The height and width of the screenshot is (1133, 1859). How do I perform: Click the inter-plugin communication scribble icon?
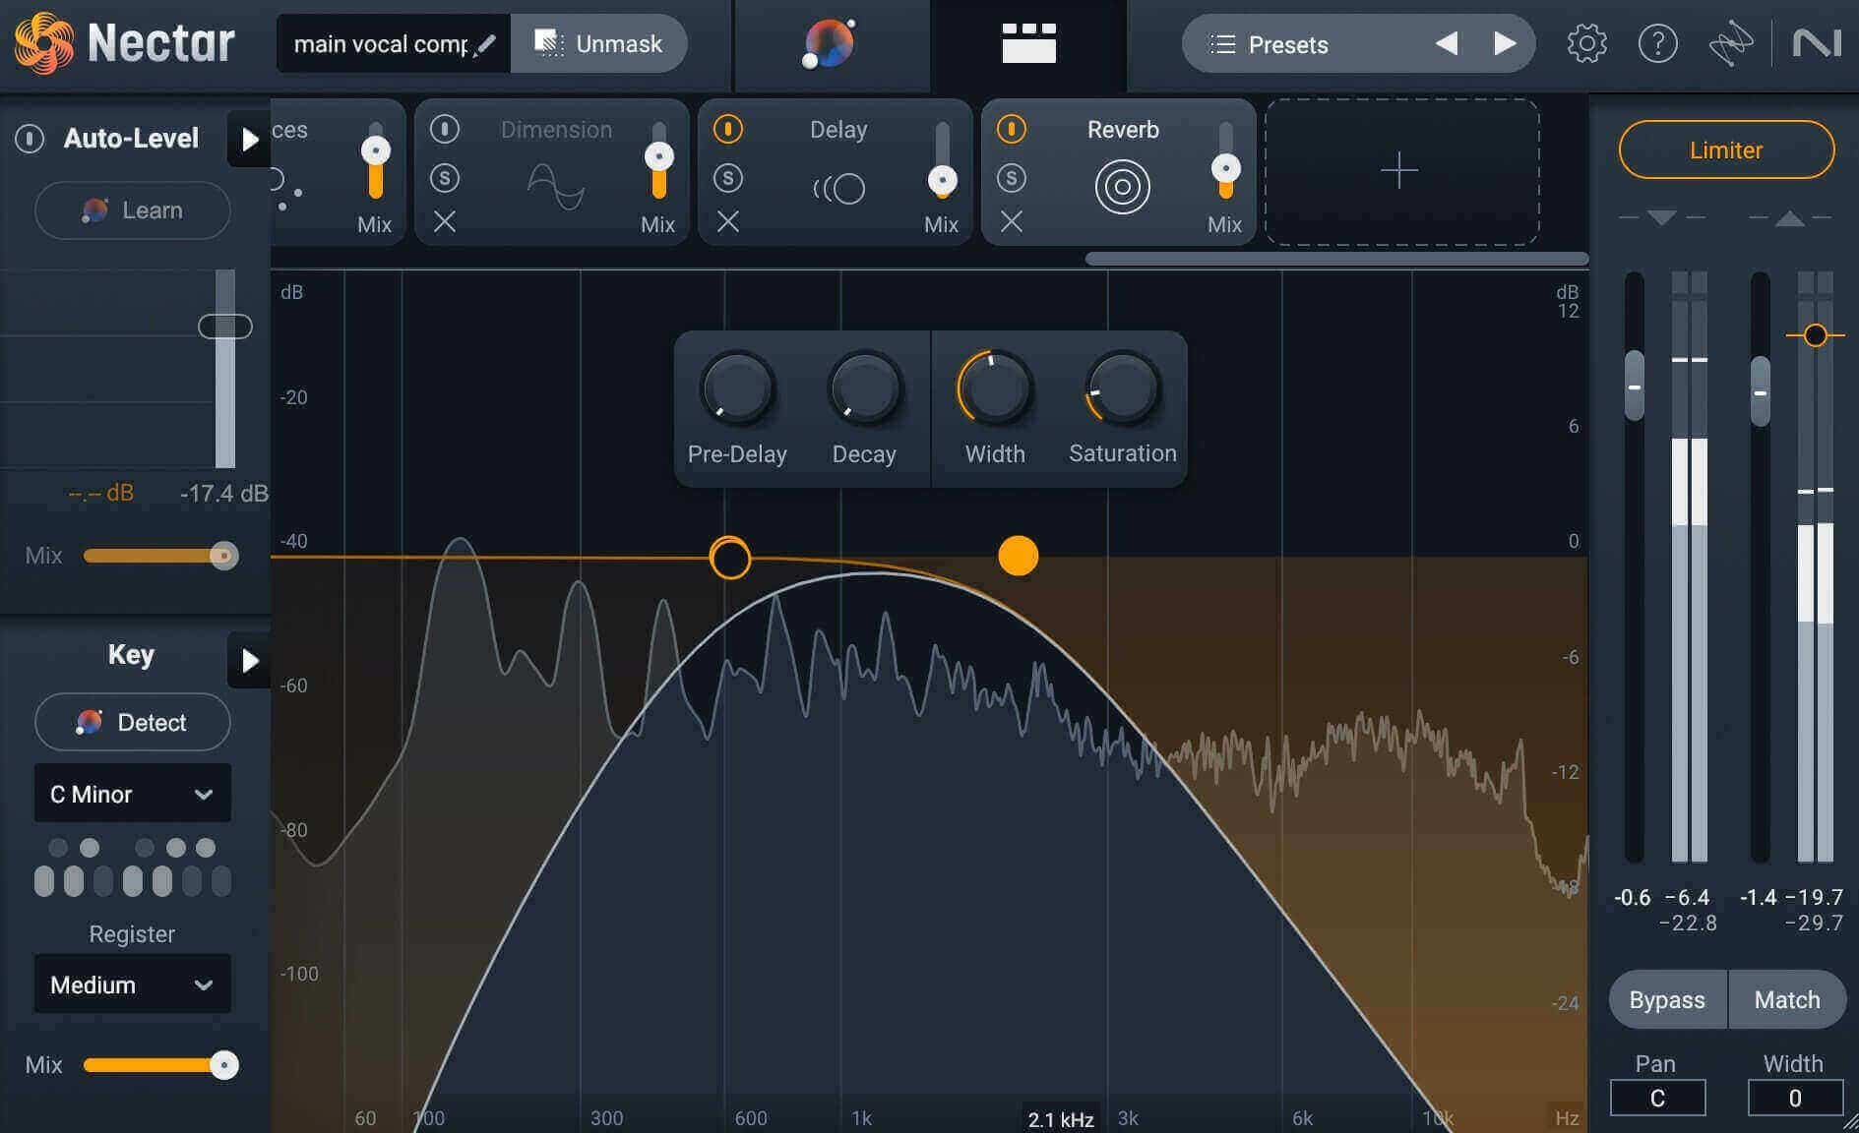pos(1730,44)
